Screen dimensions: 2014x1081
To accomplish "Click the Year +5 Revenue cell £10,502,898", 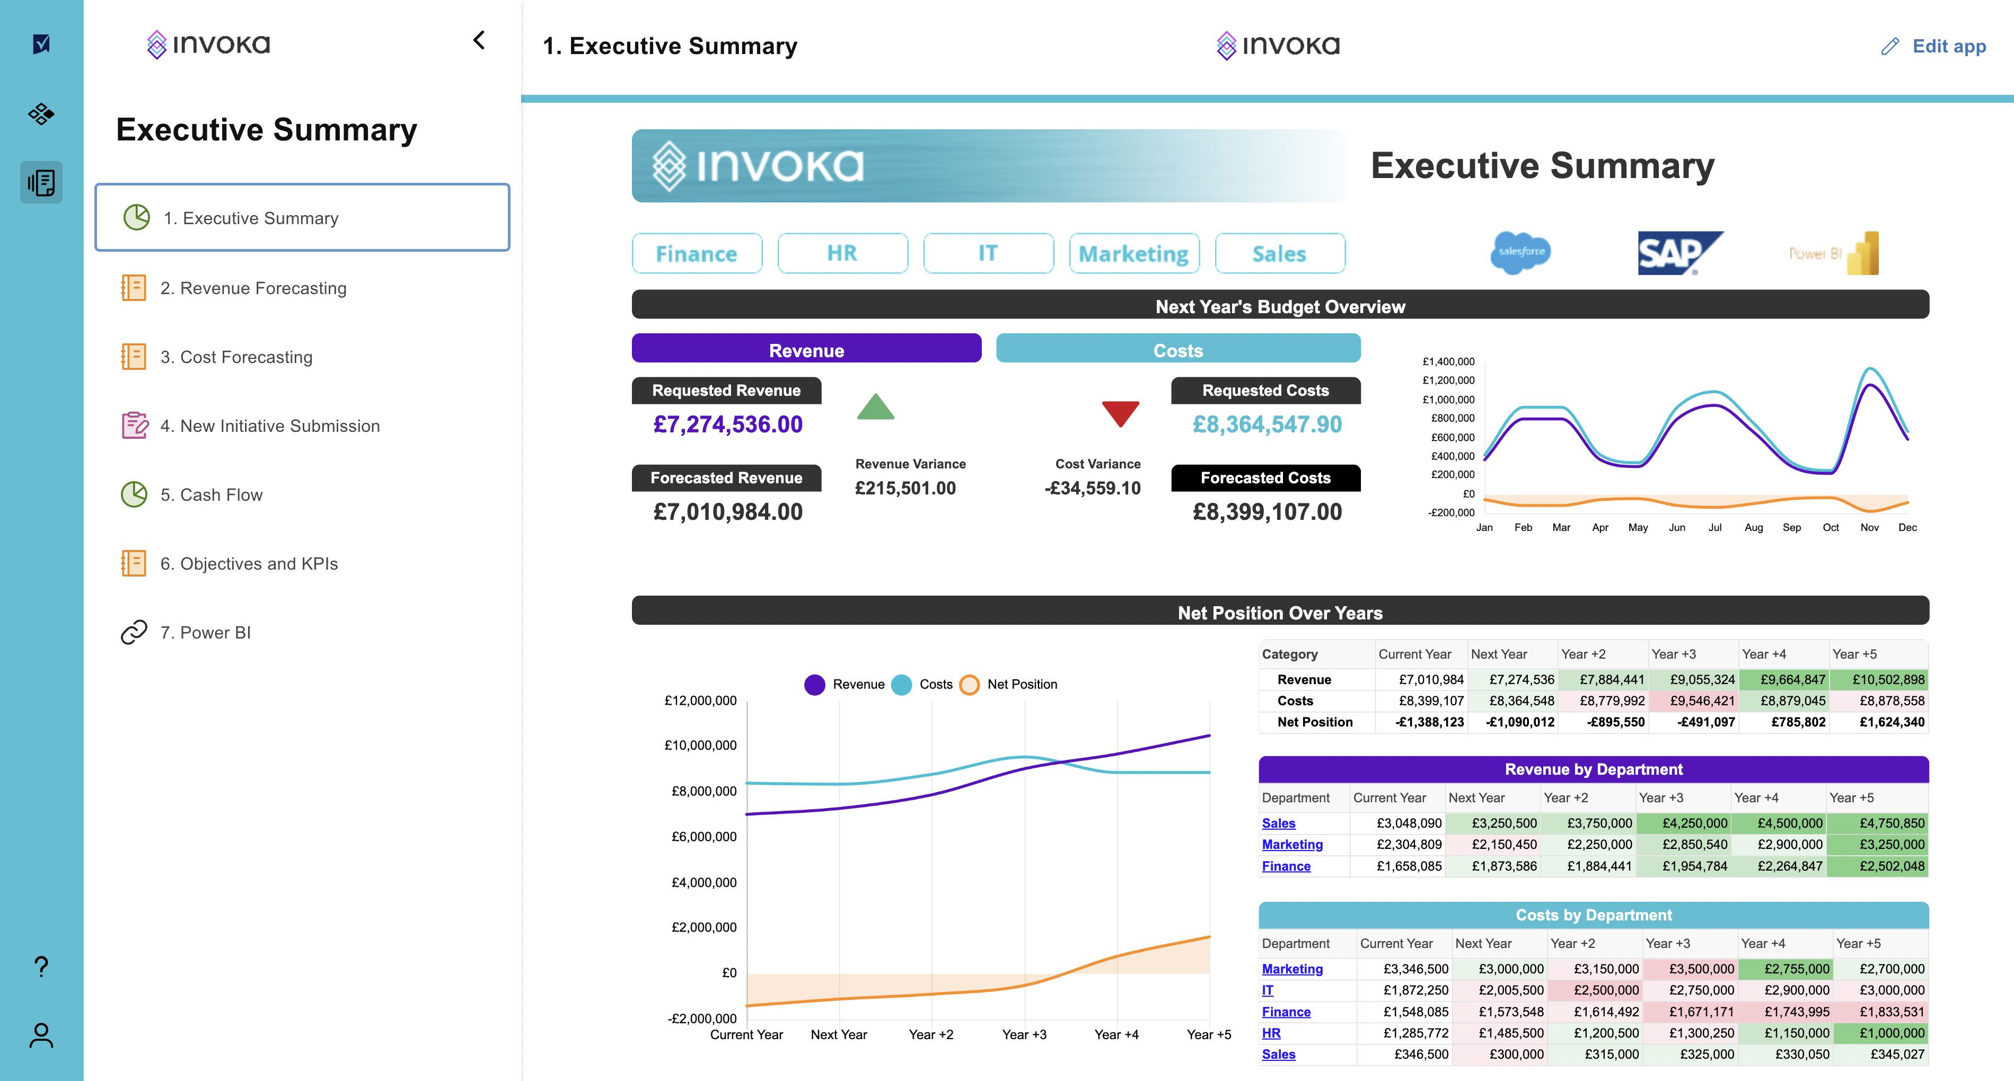I will tap(1879, 679).
